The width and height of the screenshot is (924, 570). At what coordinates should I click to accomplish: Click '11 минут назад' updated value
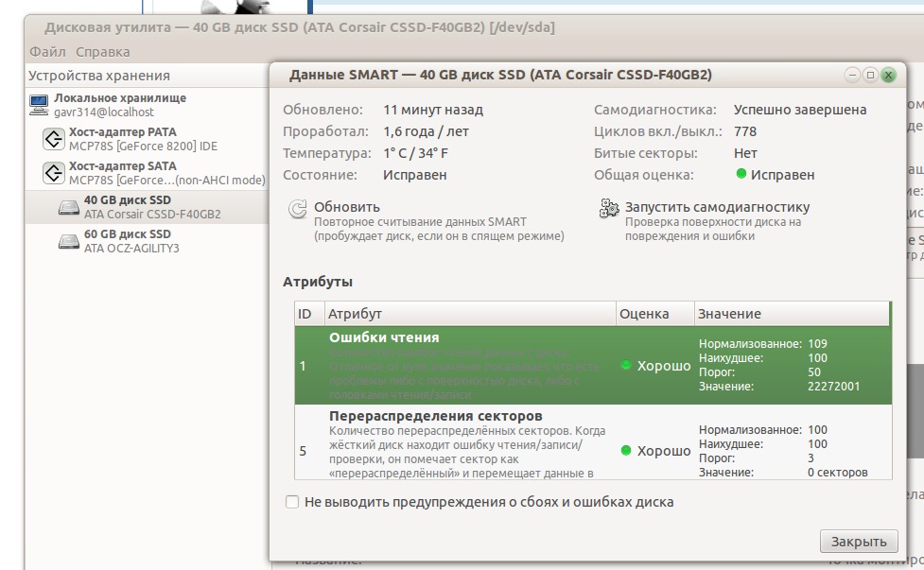(x=432, y=110)
